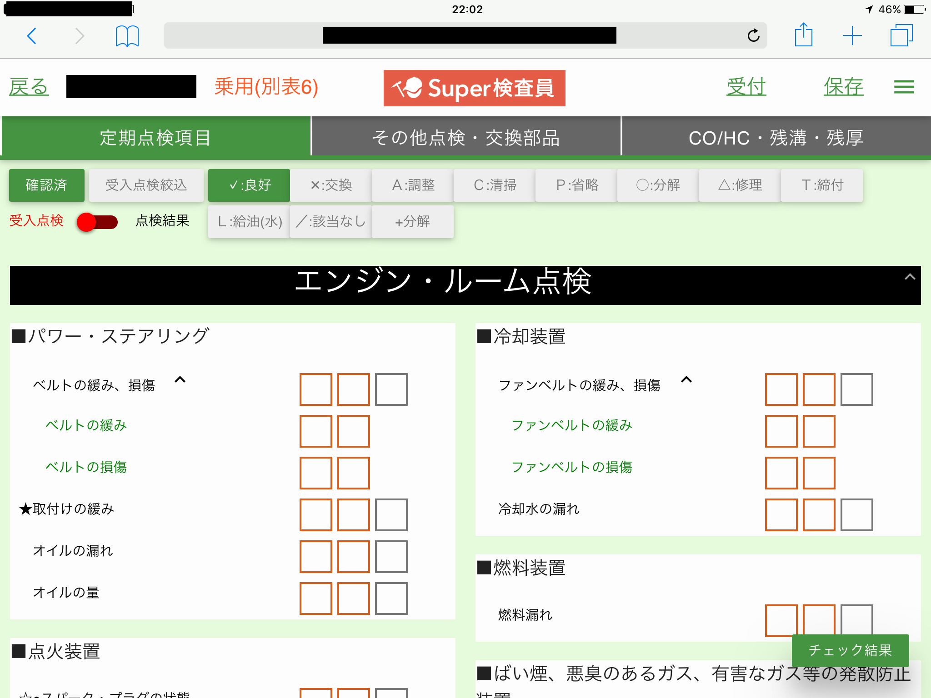Open the hamburger menu icon
Viewport: 931px width, 698px height.
[x=904, y=87]
